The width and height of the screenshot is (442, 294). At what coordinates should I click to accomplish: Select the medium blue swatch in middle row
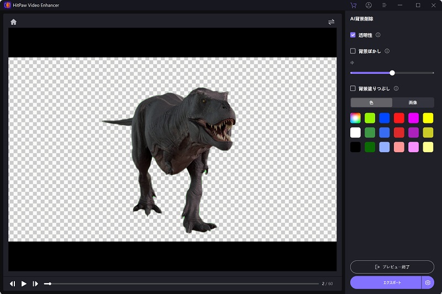[x=385, y=132]
